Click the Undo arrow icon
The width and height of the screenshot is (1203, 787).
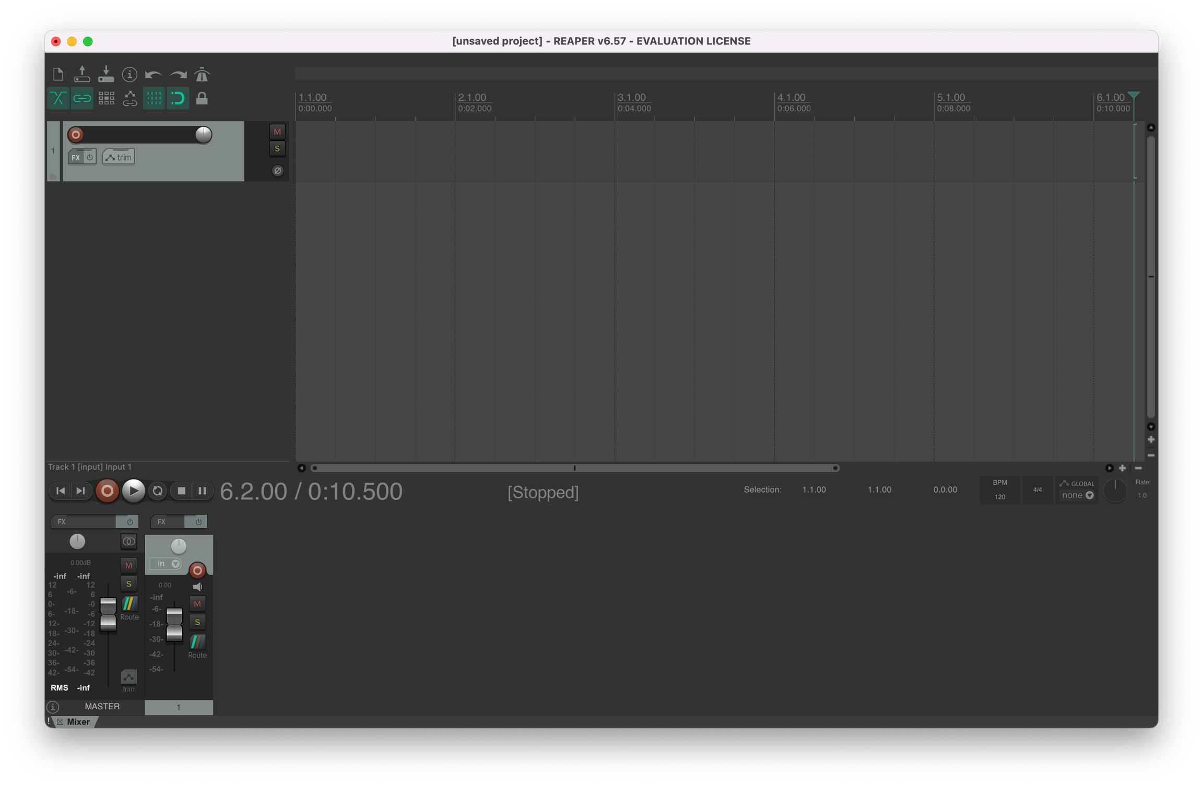point(153,75)
